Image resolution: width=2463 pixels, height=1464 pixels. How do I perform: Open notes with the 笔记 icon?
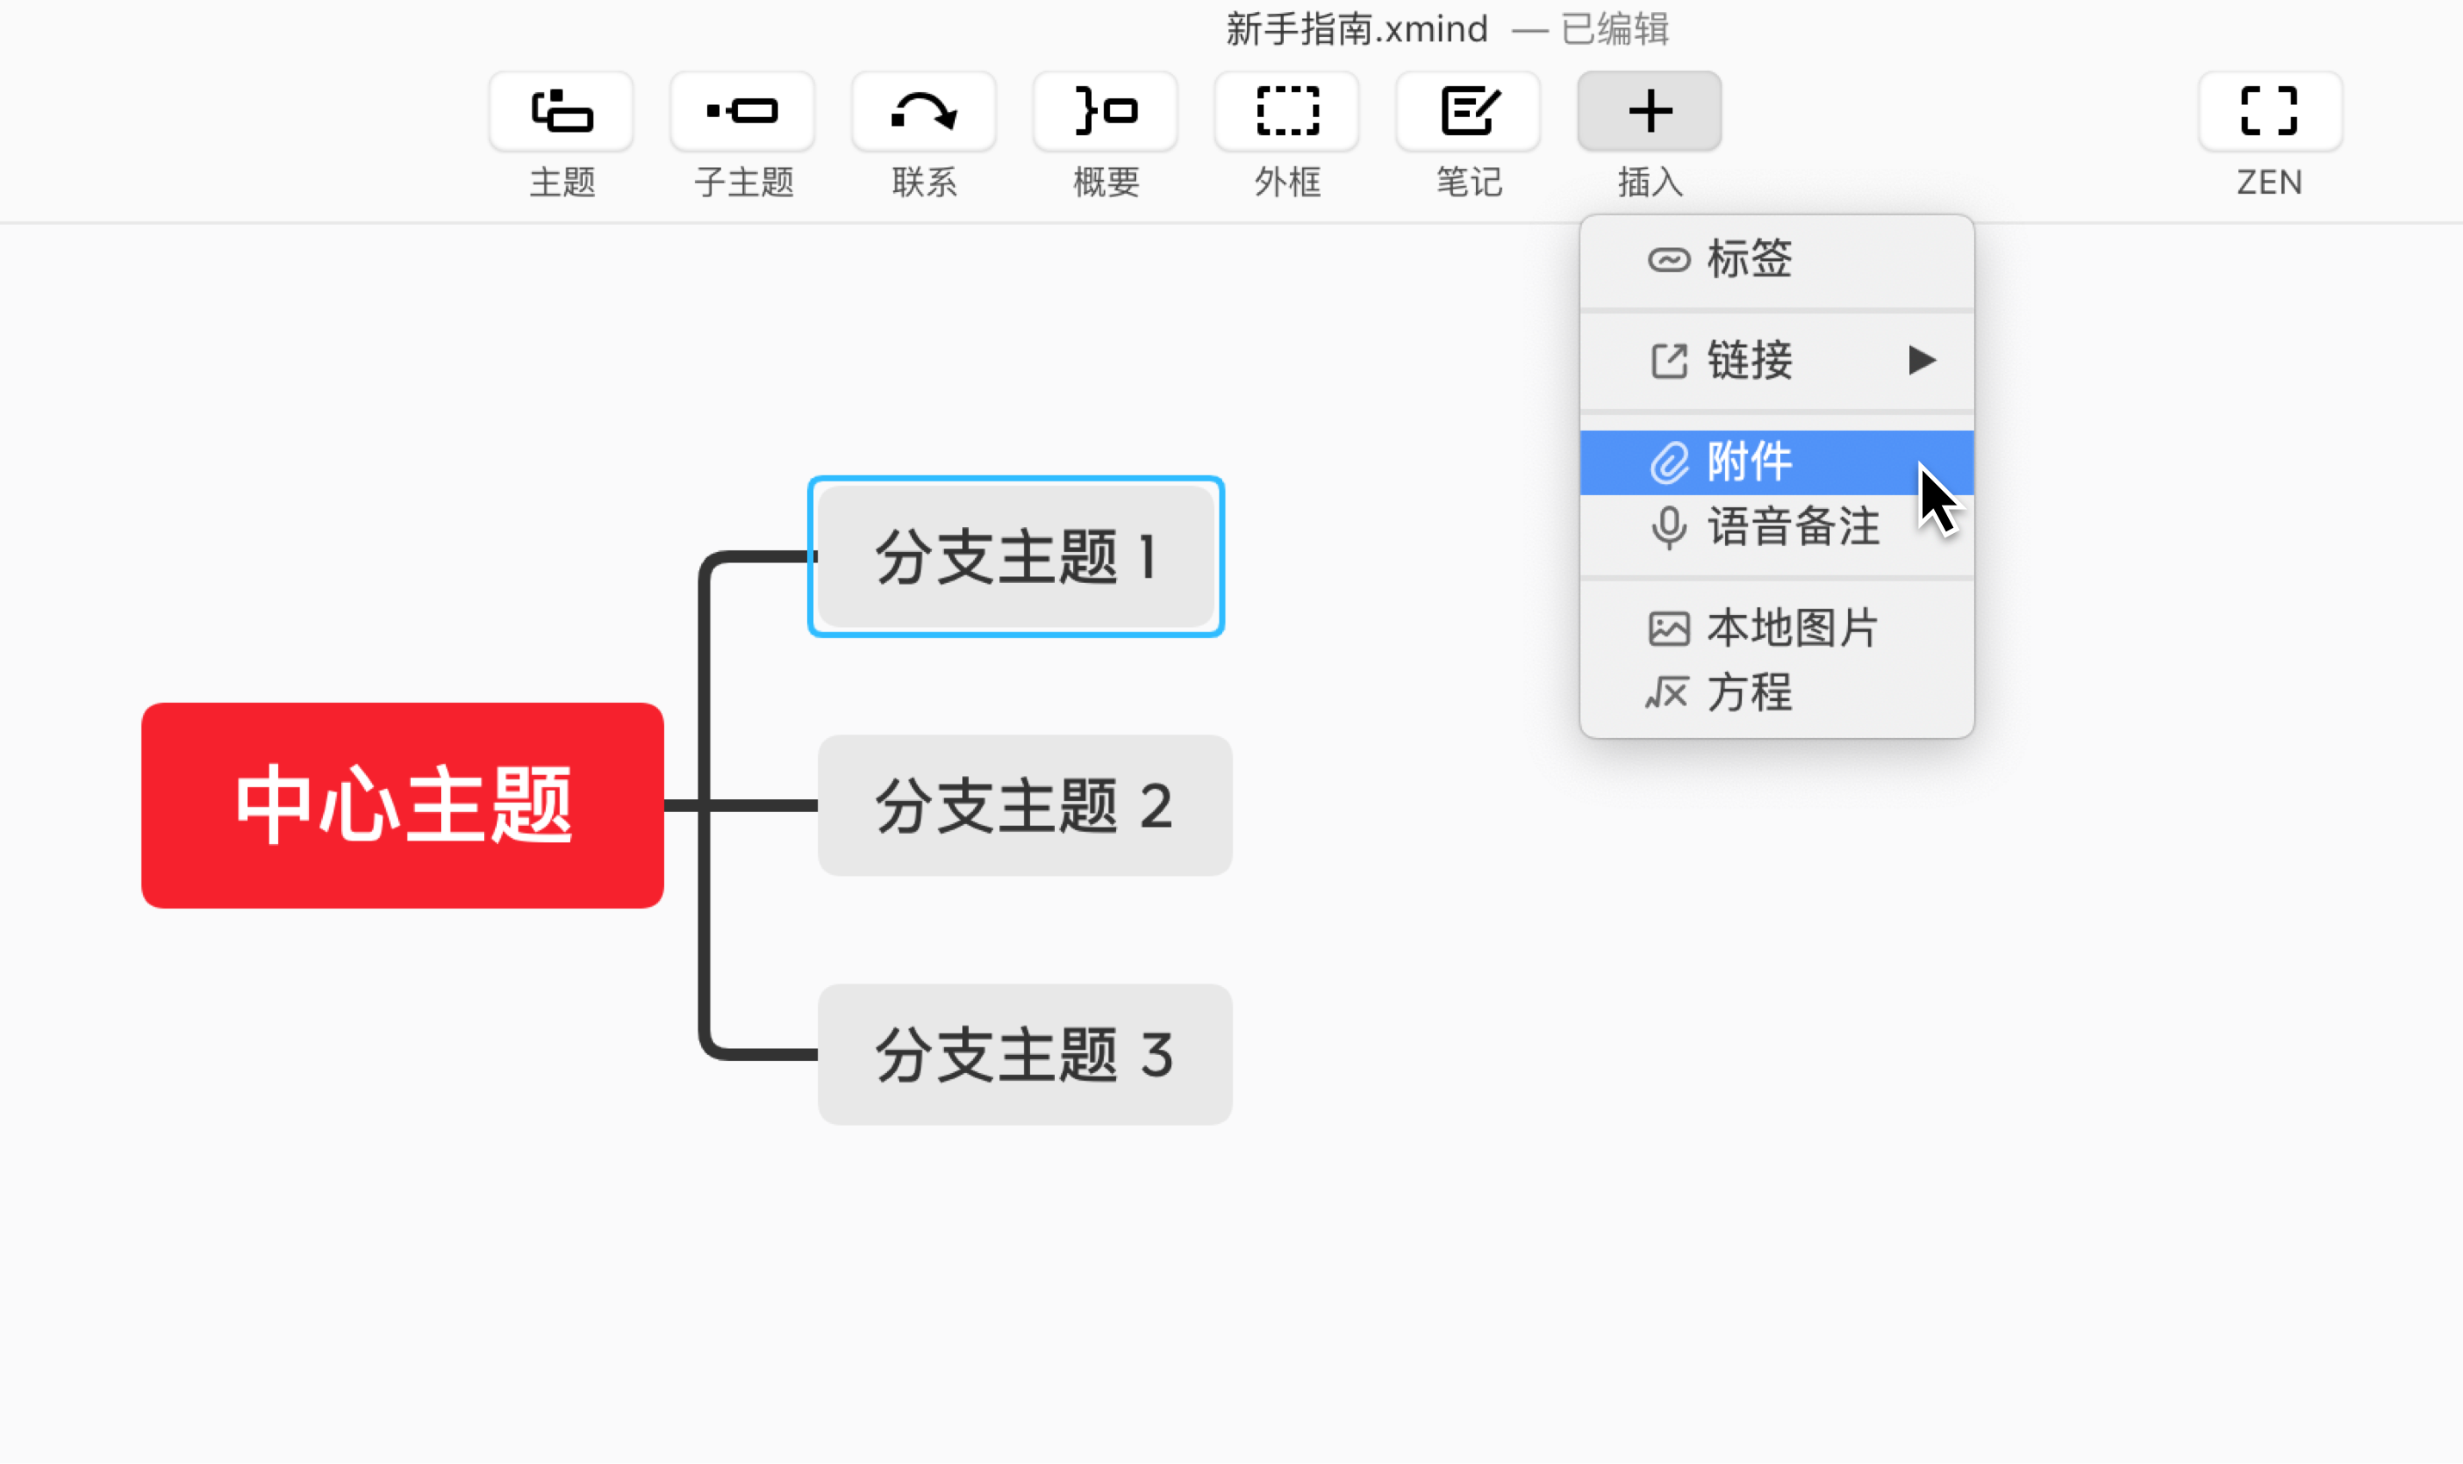click(1468, 111)
